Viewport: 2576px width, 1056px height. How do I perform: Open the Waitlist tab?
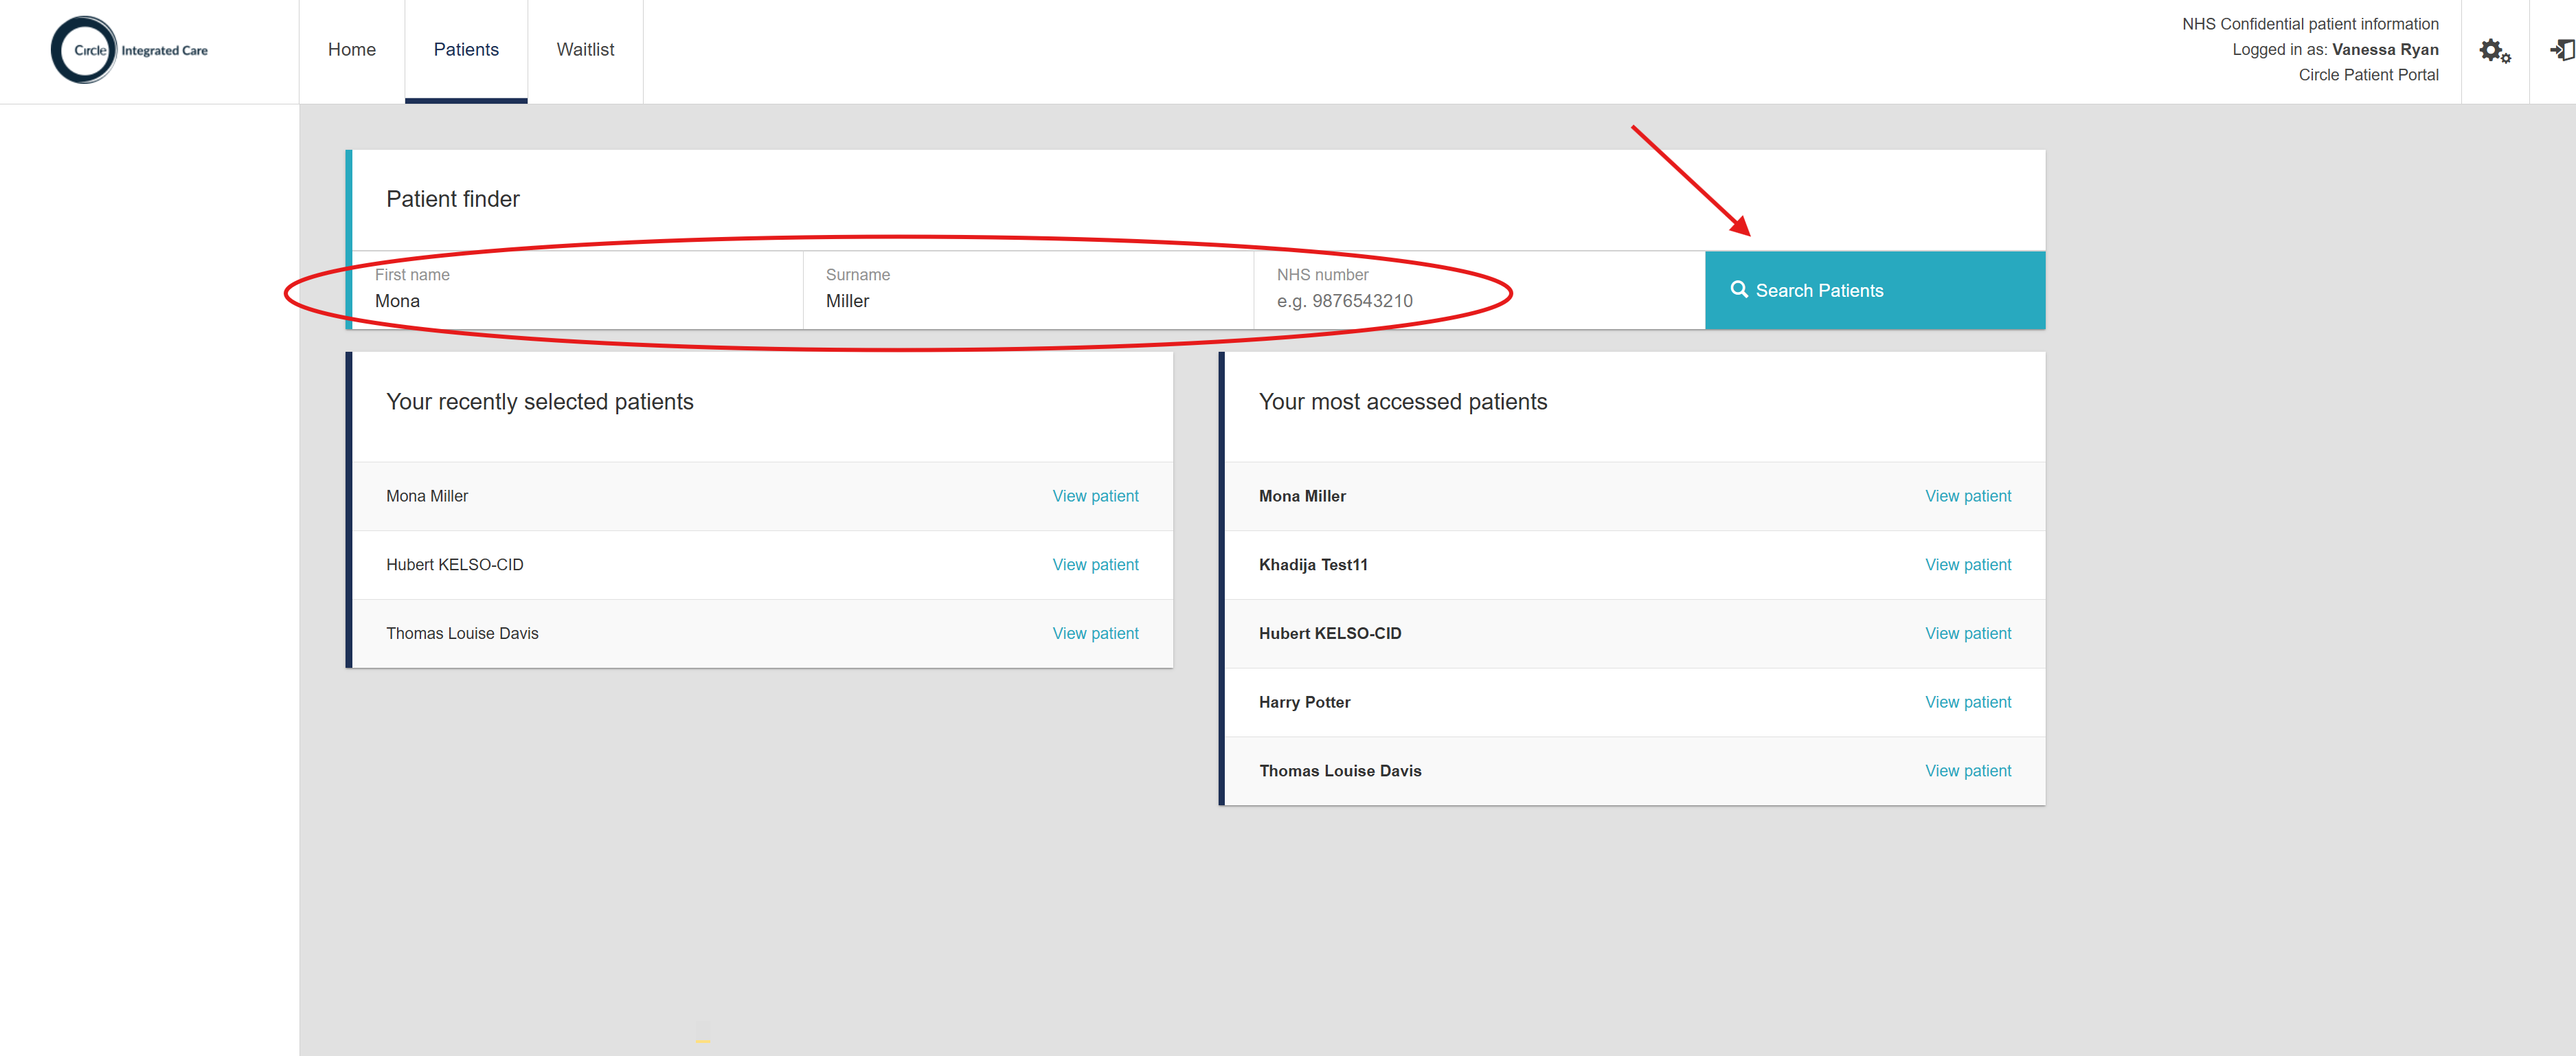(585, 50)
